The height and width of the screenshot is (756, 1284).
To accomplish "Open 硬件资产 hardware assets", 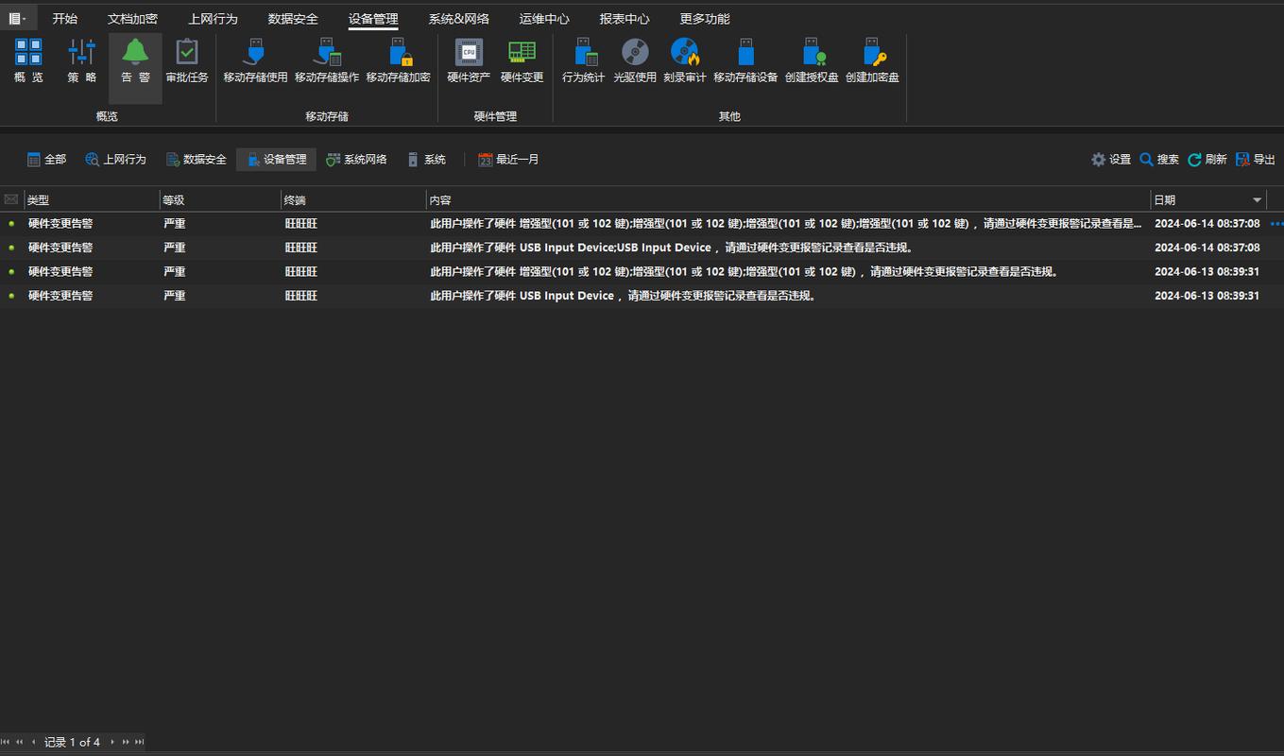I will (469, 61).
